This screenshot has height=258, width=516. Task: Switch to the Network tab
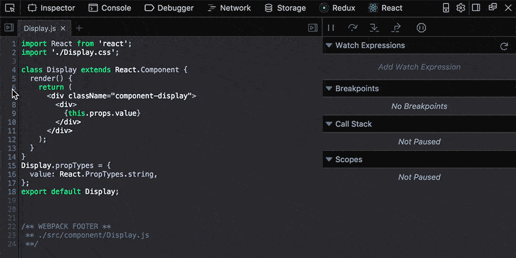point(229,8)
